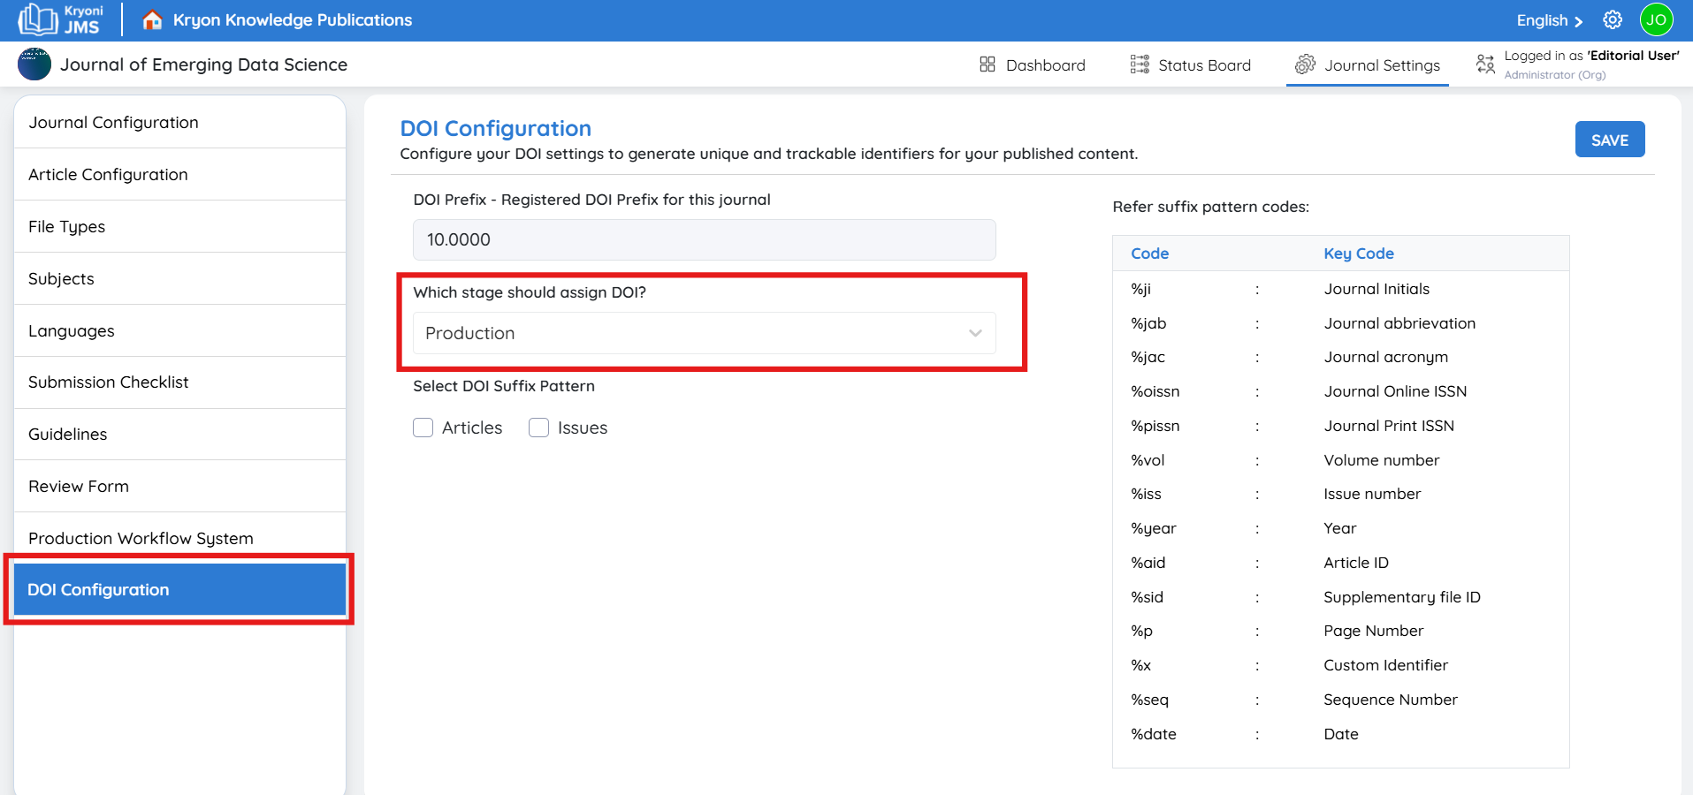Screen dimensions: 1693x795
Task: Open the Kryon Knowledge Publications link
Action: 292,19
